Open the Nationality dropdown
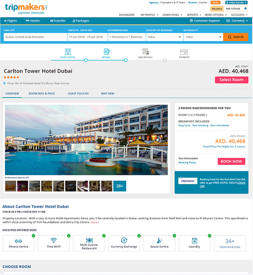Viewport: 253px width, 275px height. click(x=203, y=37)
